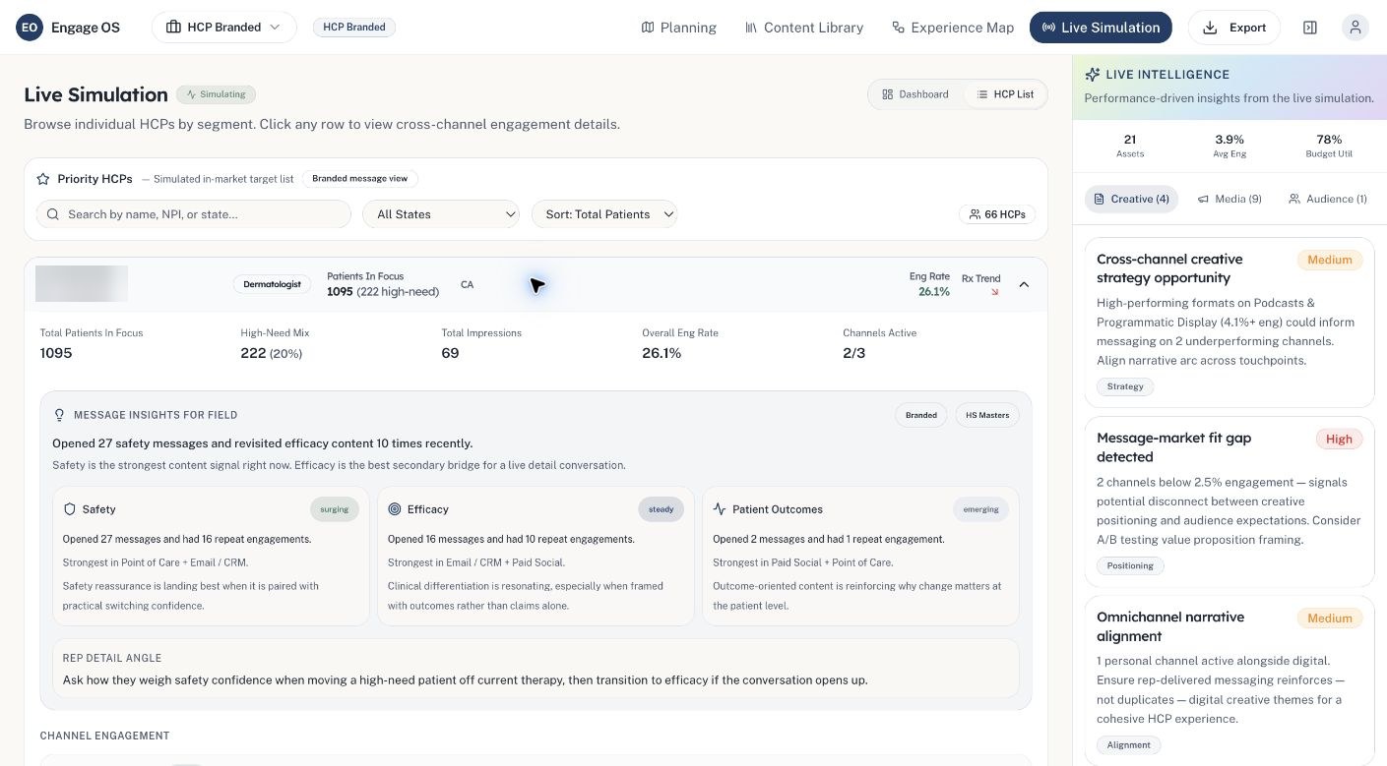Click the 66 HCPs count badge
Image resolution: width=1387 pixels, height=766 pixels.
pos(997,214)
